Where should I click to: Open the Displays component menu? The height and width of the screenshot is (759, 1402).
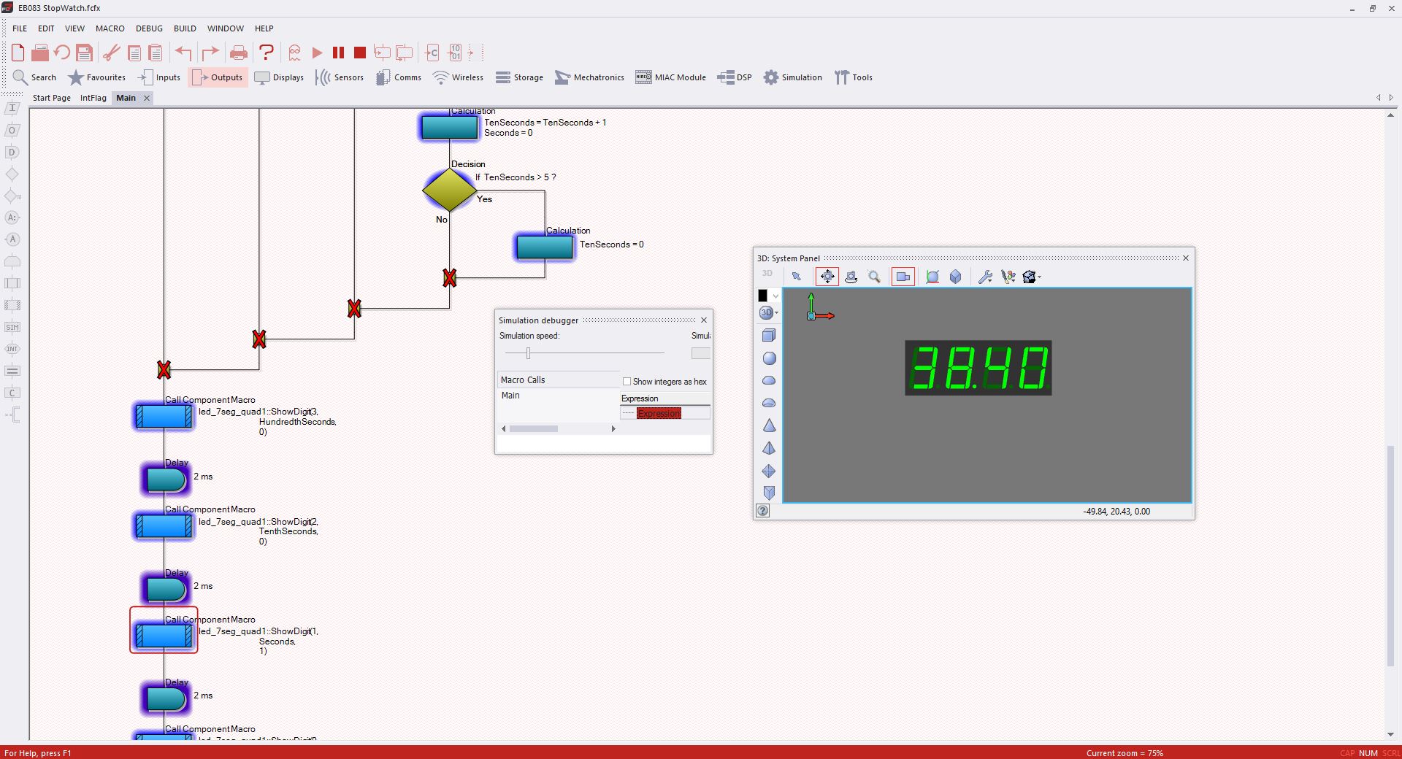click(279, 77)
